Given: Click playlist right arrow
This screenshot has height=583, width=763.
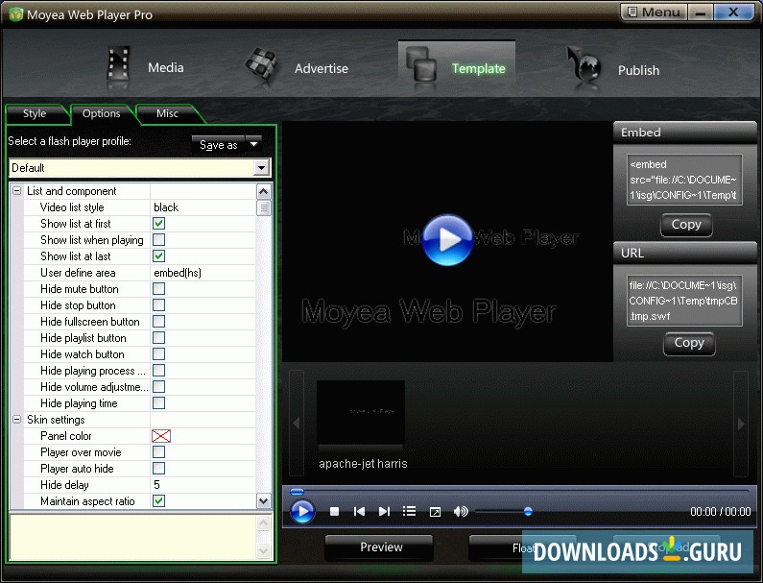Looking at the screenshot, I should click(741, 424).
